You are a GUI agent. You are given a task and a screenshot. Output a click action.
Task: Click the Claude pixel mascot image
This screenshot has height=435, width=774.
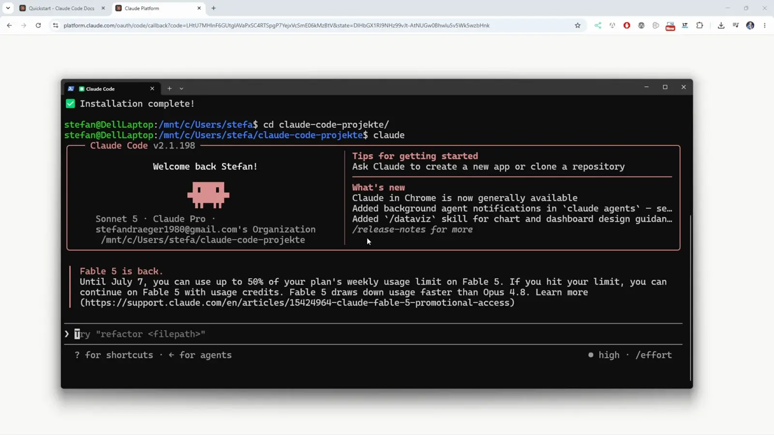tap(208, 195)
